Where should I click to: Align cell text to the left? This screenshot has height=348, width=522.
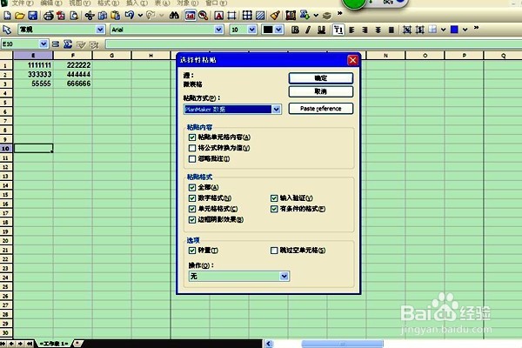[351, 30]
